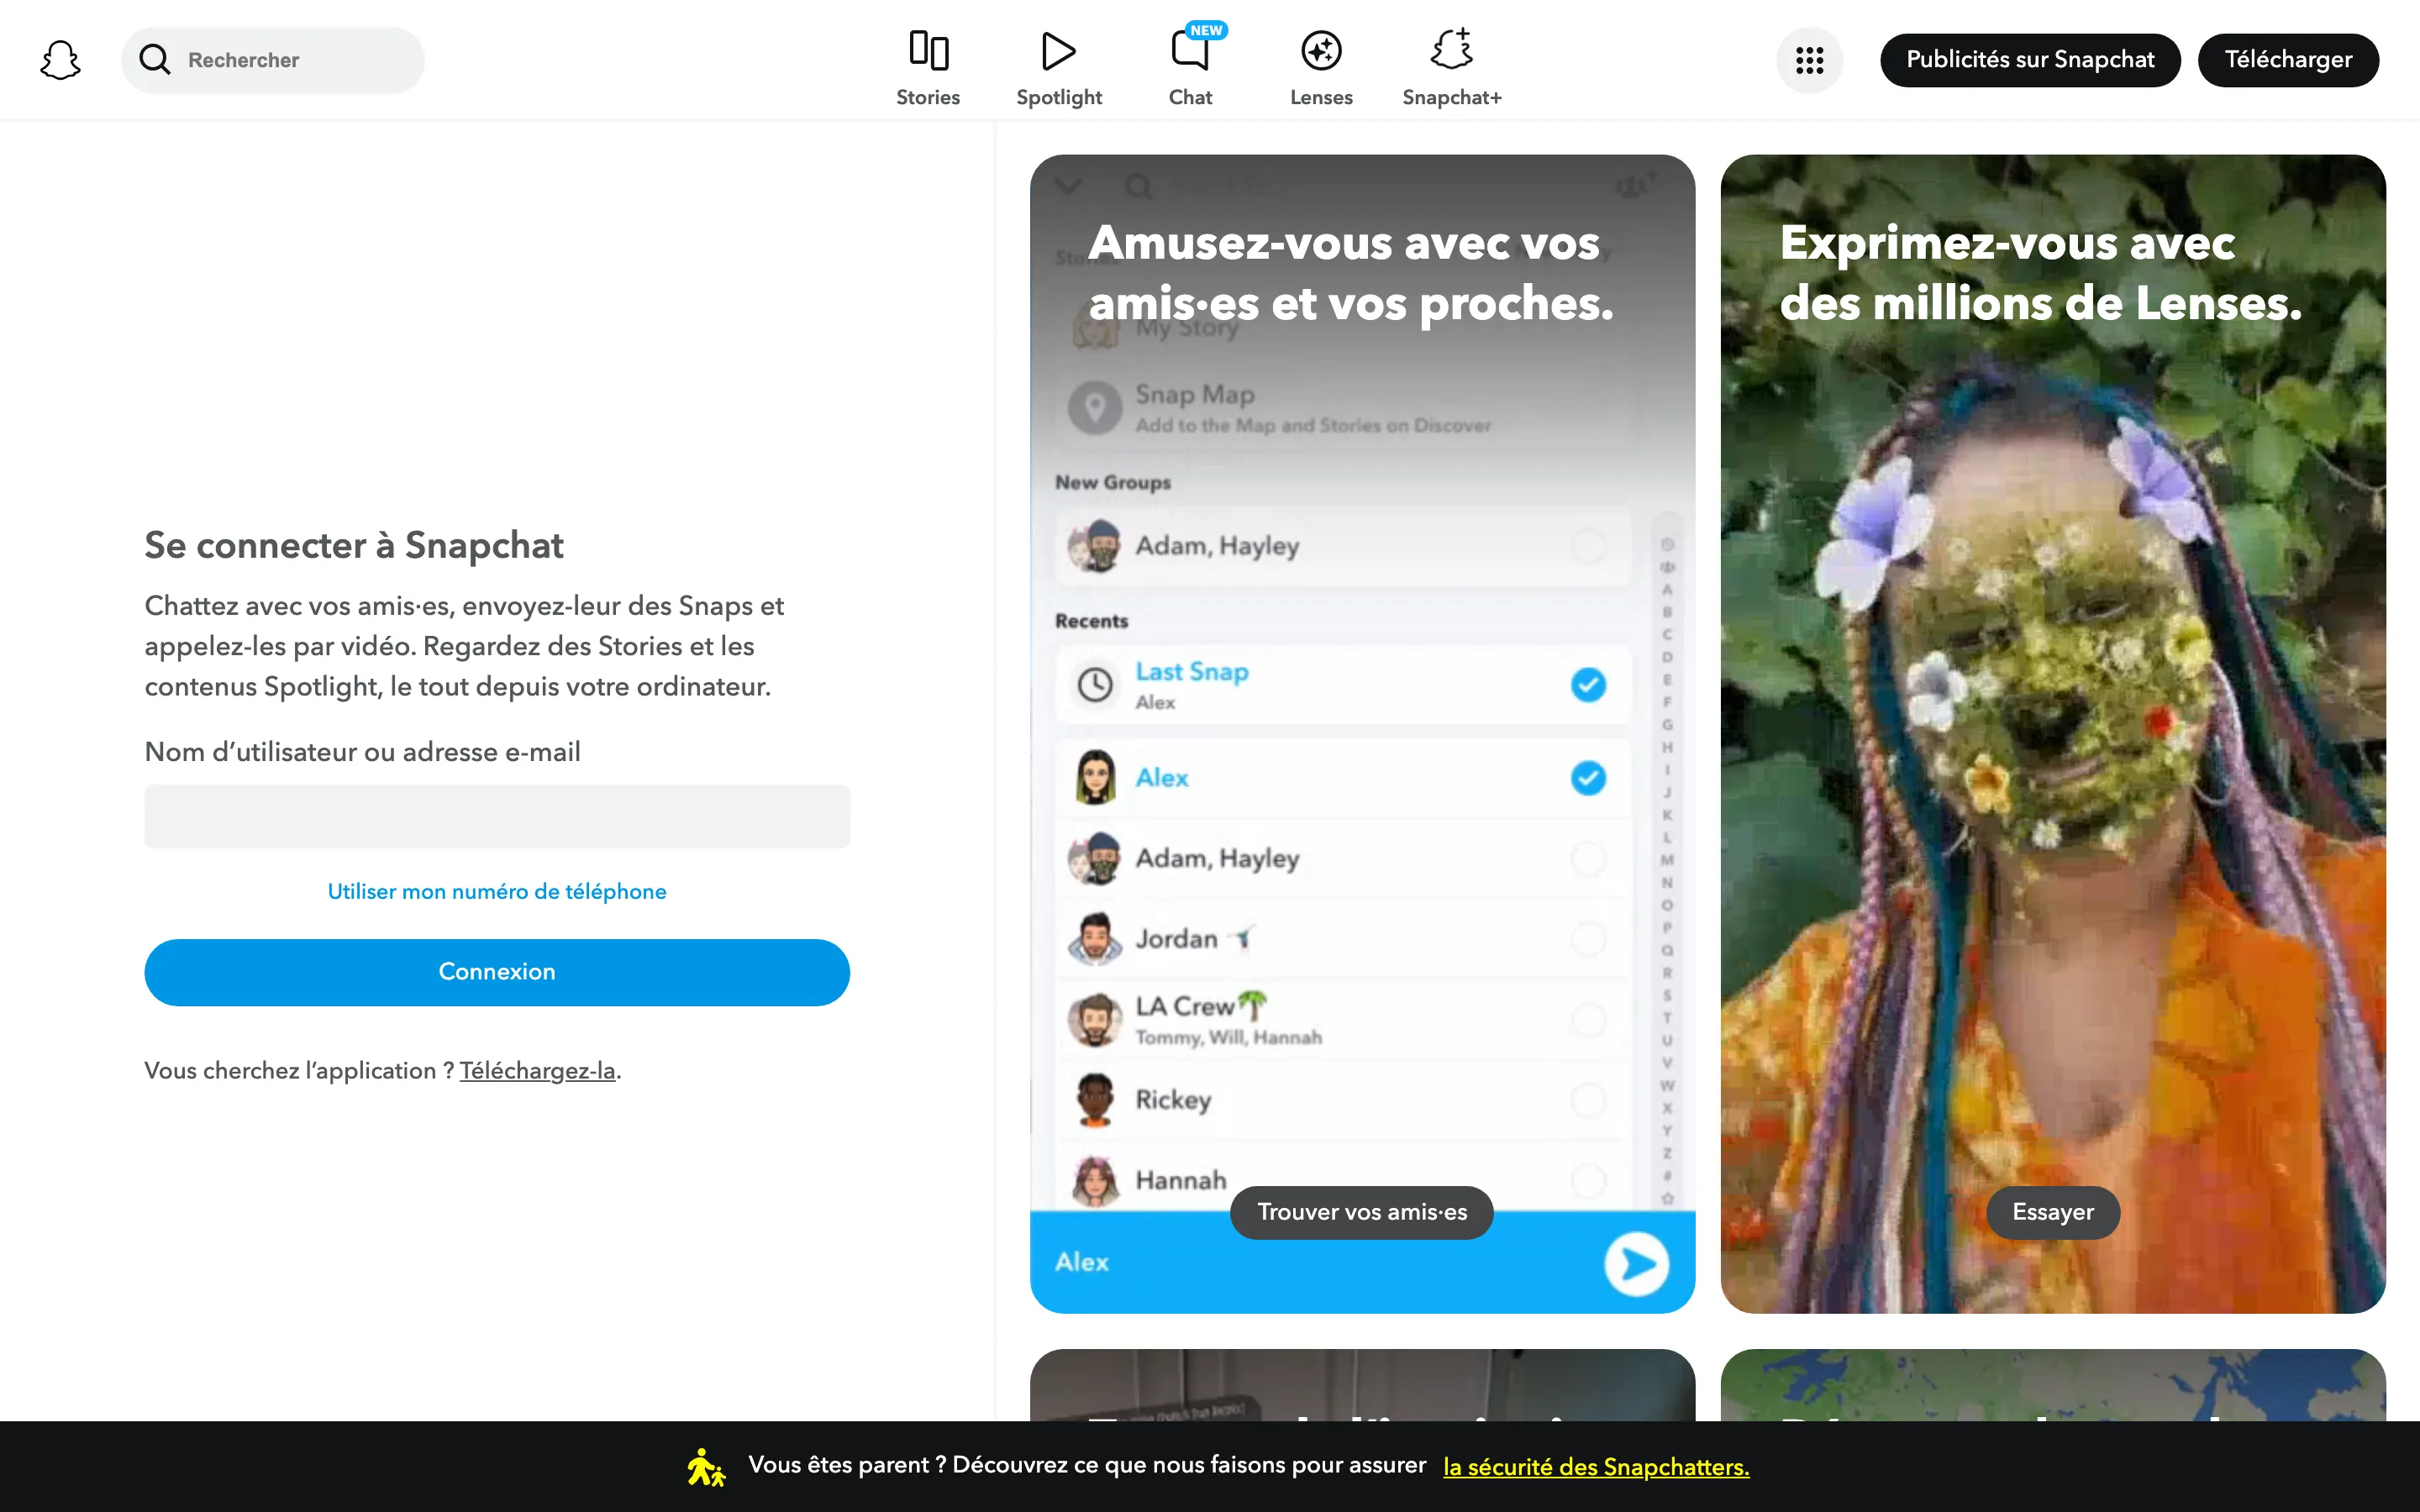Open the apps grid menu
This screenshot has height=1512, width=2420.
click(x=1809, y=60)
